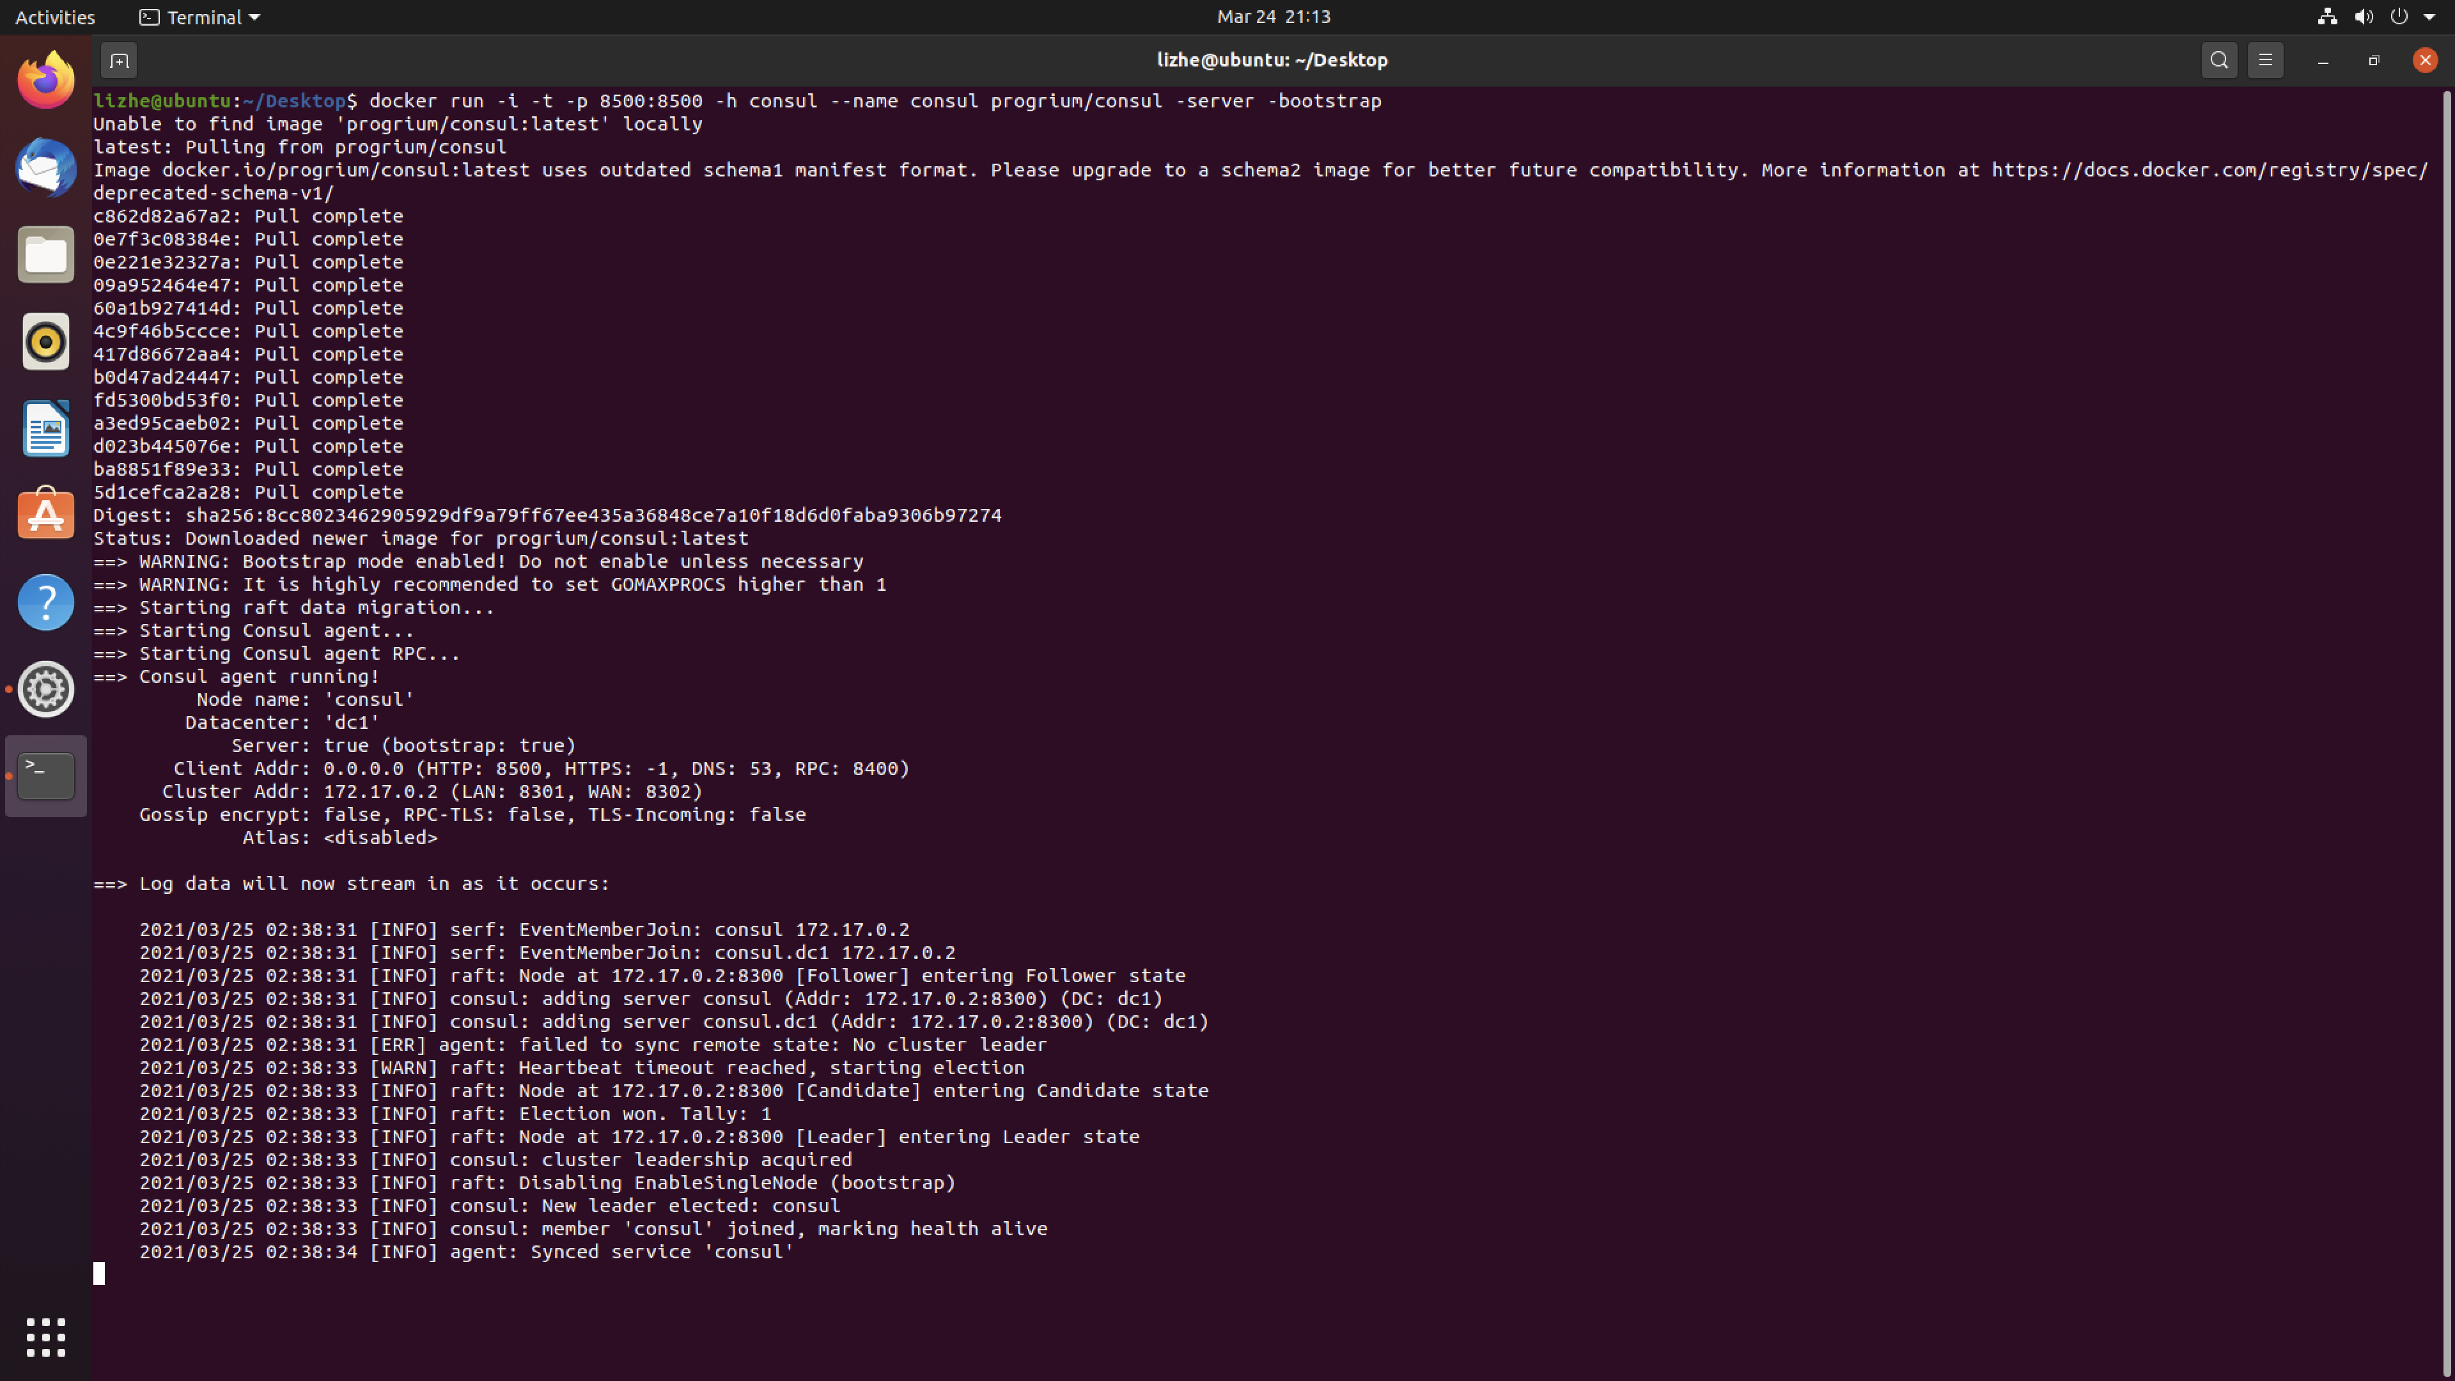Viewport: 2455px width, 1381px height.
Task: Open the clock showing Mar 24 21:13
Action: [x=1274, y=16]
